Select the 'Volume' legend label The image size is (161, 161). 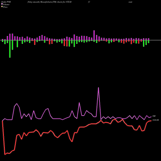(x=6, y=5)
